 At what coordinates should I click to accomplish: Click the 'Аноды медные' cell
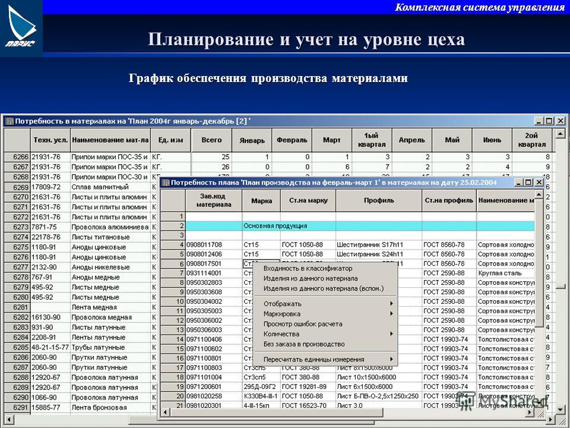click(x=110, y=277)
